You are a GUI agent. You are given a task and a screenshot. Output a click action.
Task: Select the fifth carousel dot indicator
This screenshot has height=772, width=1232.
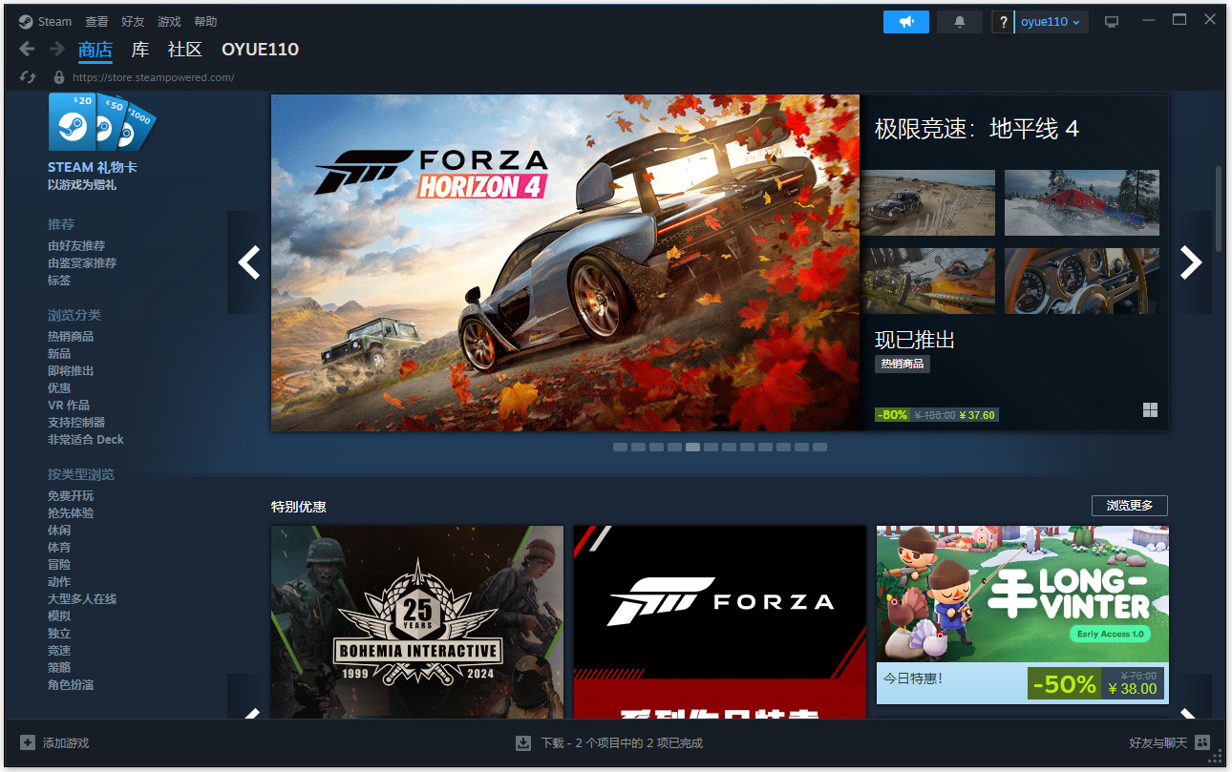pos(692,446)
